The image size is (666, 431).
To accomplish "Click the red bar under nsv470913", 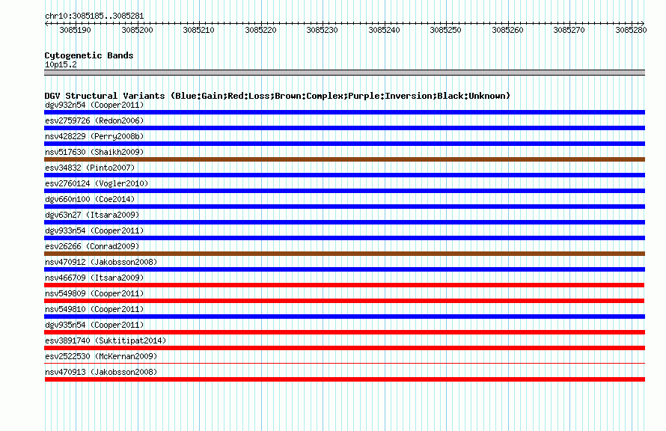I will point(344,379).
